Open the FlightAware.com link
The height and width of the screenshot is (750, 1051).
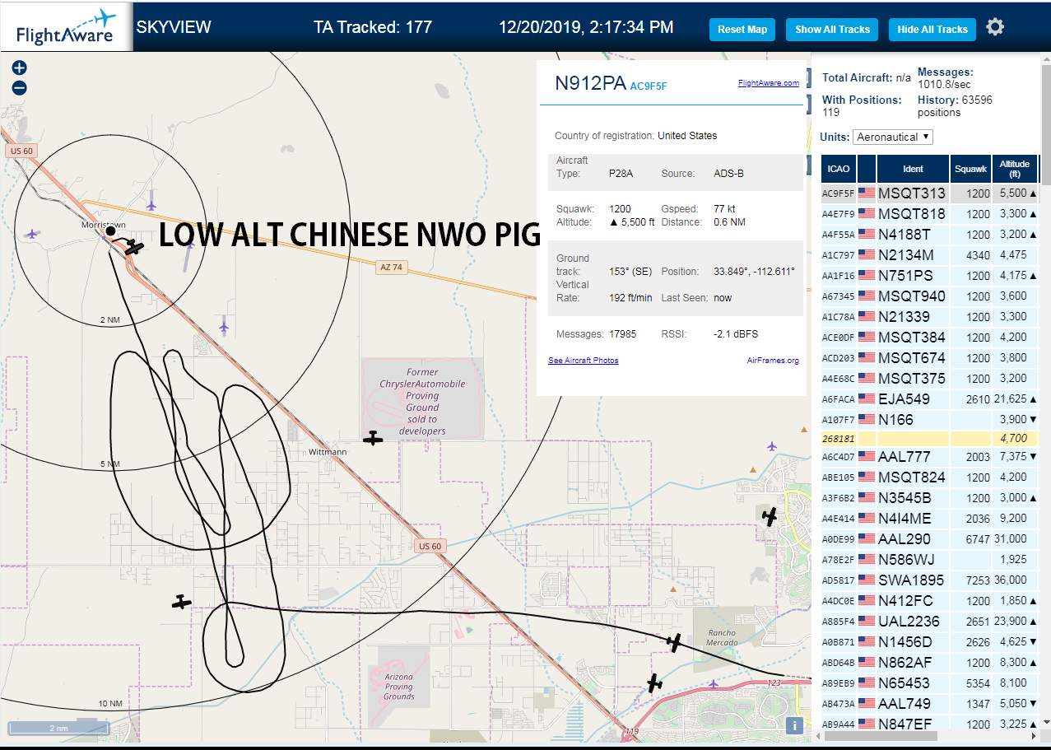[x=768, y=83]
